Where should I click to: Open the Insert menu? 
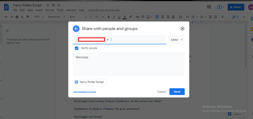click(x=39, y=10)
